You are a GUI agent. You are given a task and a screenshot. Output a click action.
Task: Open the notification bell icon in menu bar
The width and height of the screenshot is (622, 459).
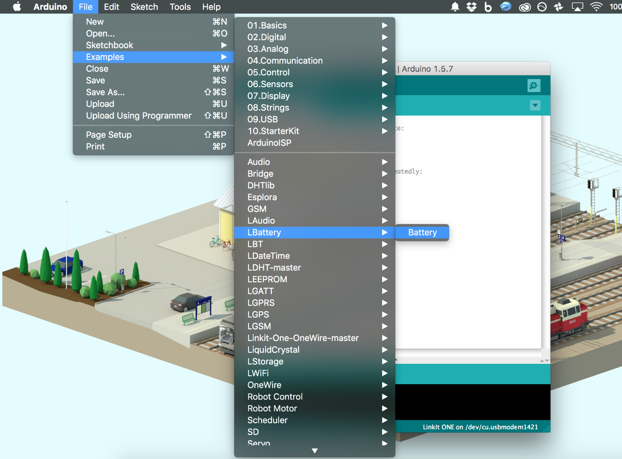[x=455, y=7]
